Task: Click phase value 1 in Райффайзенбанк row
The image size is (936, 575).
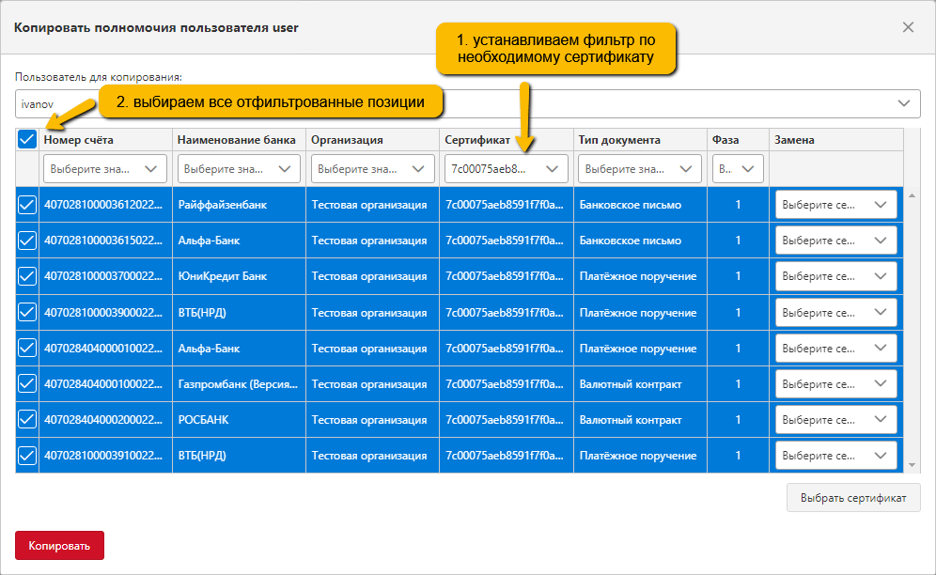Action: pyautogui.click(x=738, y=205)
